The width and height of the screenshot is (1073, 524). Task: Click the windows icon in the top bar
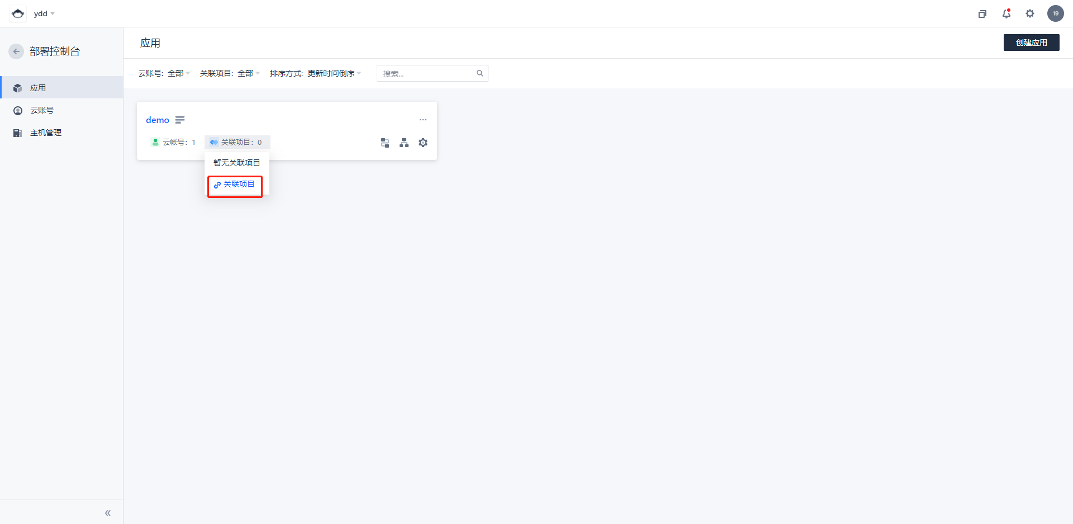[x=982, y=13]
